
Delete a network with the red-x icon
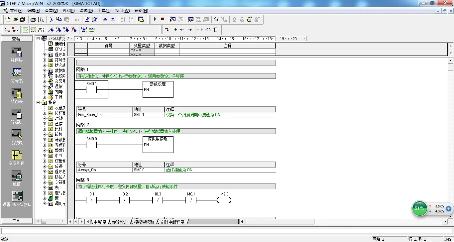click(15, 30)
